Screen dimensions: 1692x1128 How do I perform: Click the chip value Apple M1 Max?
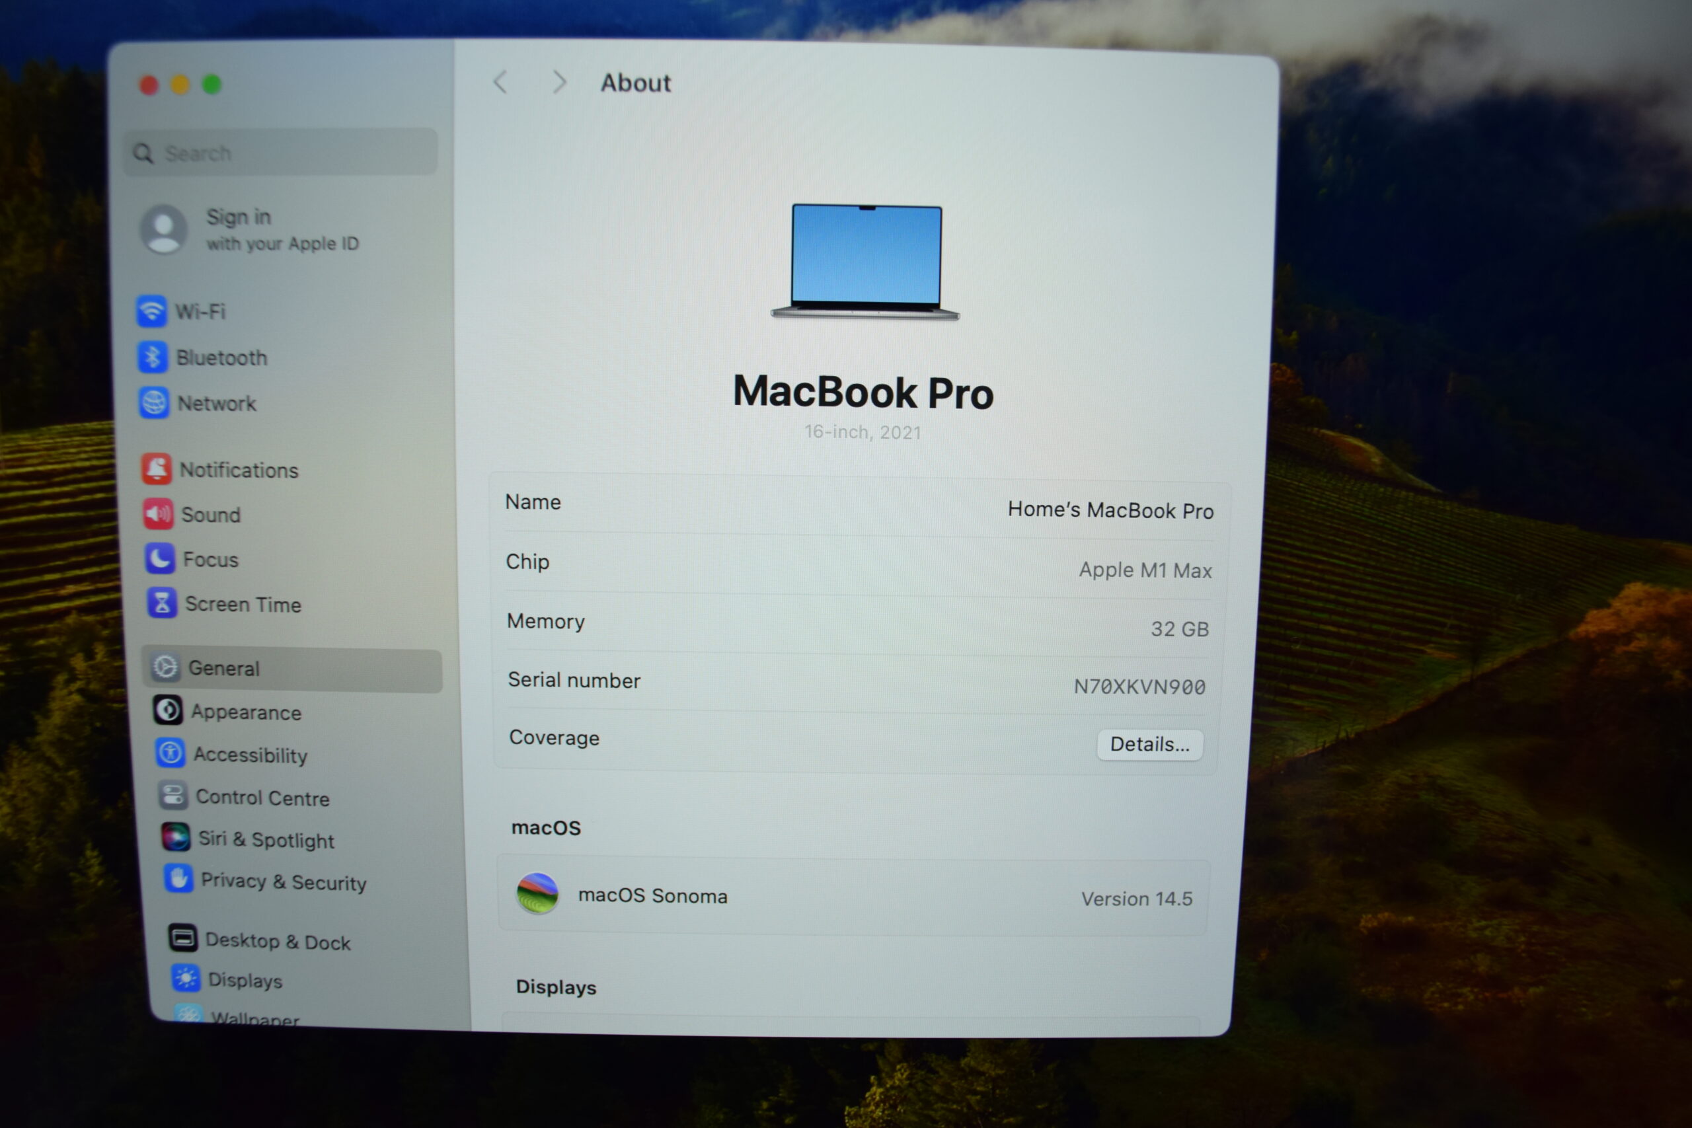coord(1145,570)
